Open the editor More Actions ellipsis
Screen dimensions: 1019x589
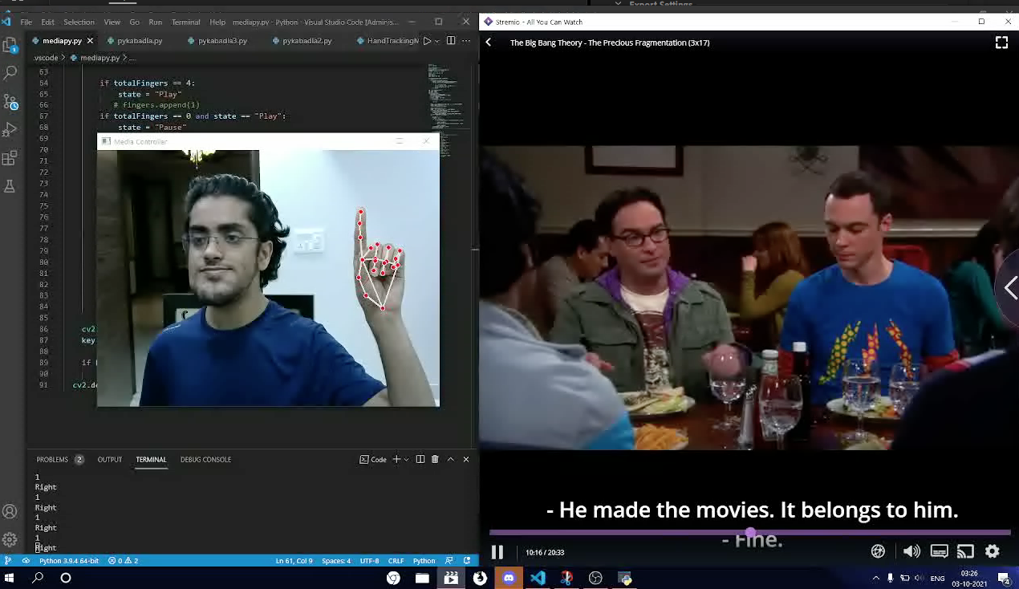(466, 41)
